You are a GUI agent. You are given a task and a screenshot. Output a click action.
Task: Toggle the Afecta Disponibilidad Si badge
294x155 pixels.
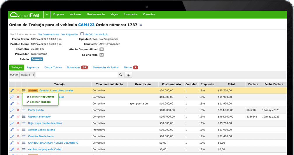tap(101, 49)
